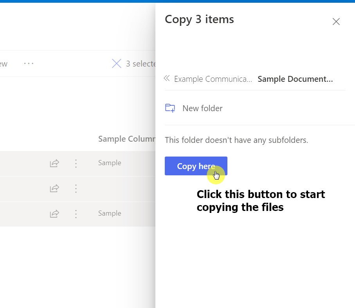Click the 3 selected label
Screen dimensions: 355x308
click(x=141, y=63)
